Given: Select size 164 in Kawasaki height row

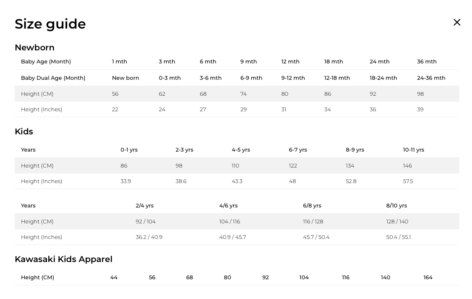Looking at the screenshot, I should (428, 277).
